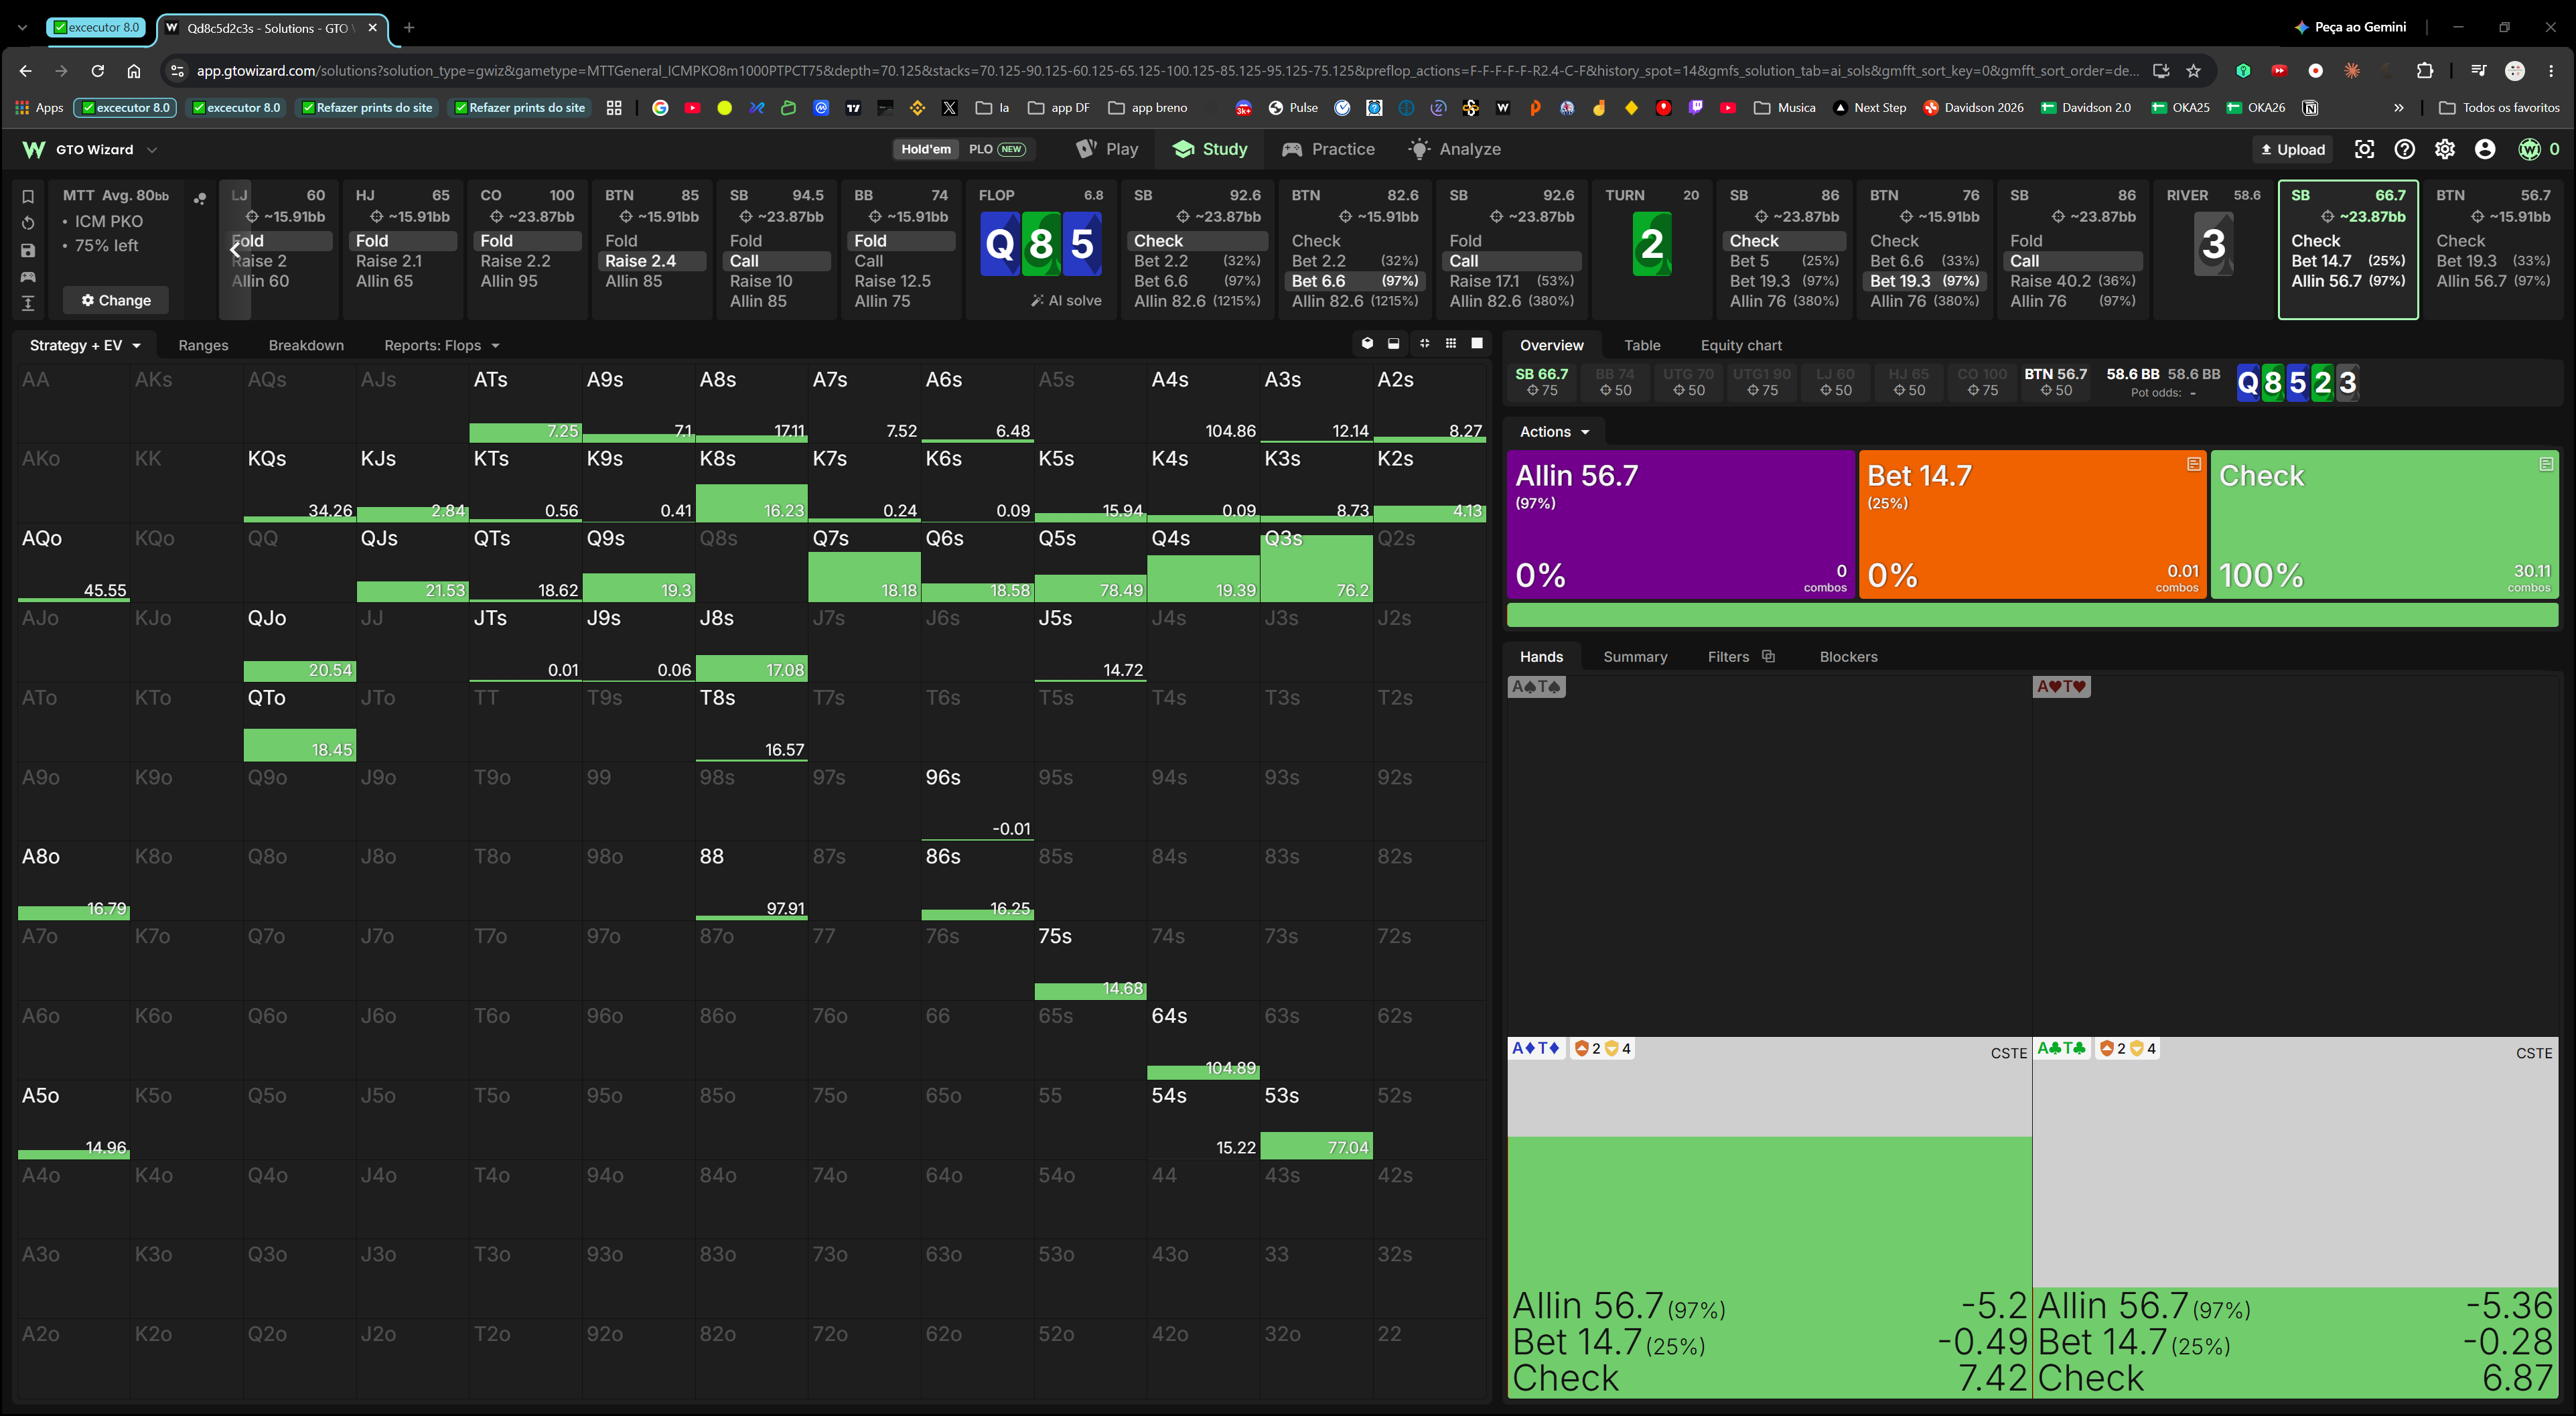This screenshot has width=2576, height=1416.
Task: Switch the game type toggle to PLO
Action: pos(996,149)
